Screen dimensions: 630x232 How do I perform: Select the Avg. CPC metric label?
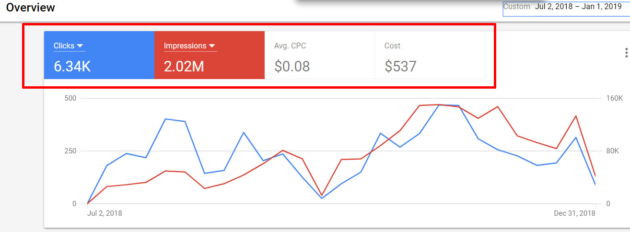[x=290, y=46]
